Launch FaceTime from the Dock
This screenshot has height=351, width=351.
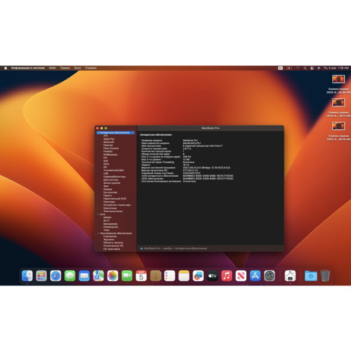coord(127,276)
